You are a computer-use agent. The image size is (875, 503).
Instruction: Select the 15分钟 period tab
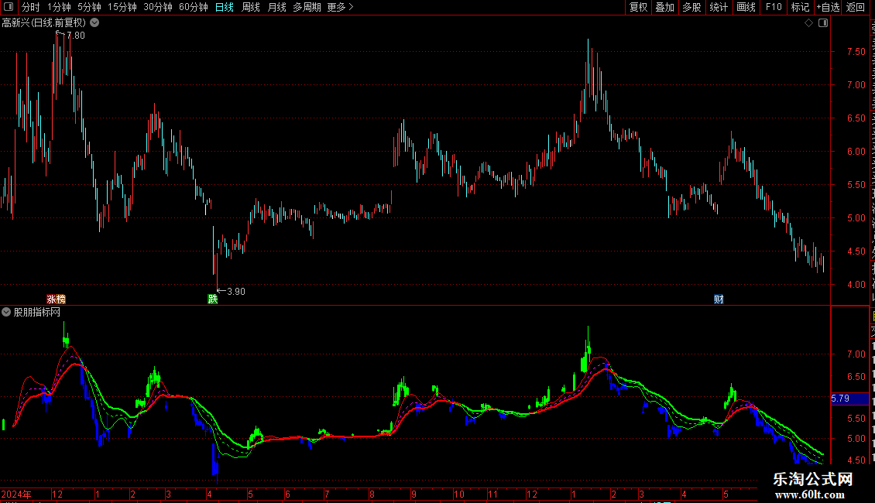click(x=122, y=7)
